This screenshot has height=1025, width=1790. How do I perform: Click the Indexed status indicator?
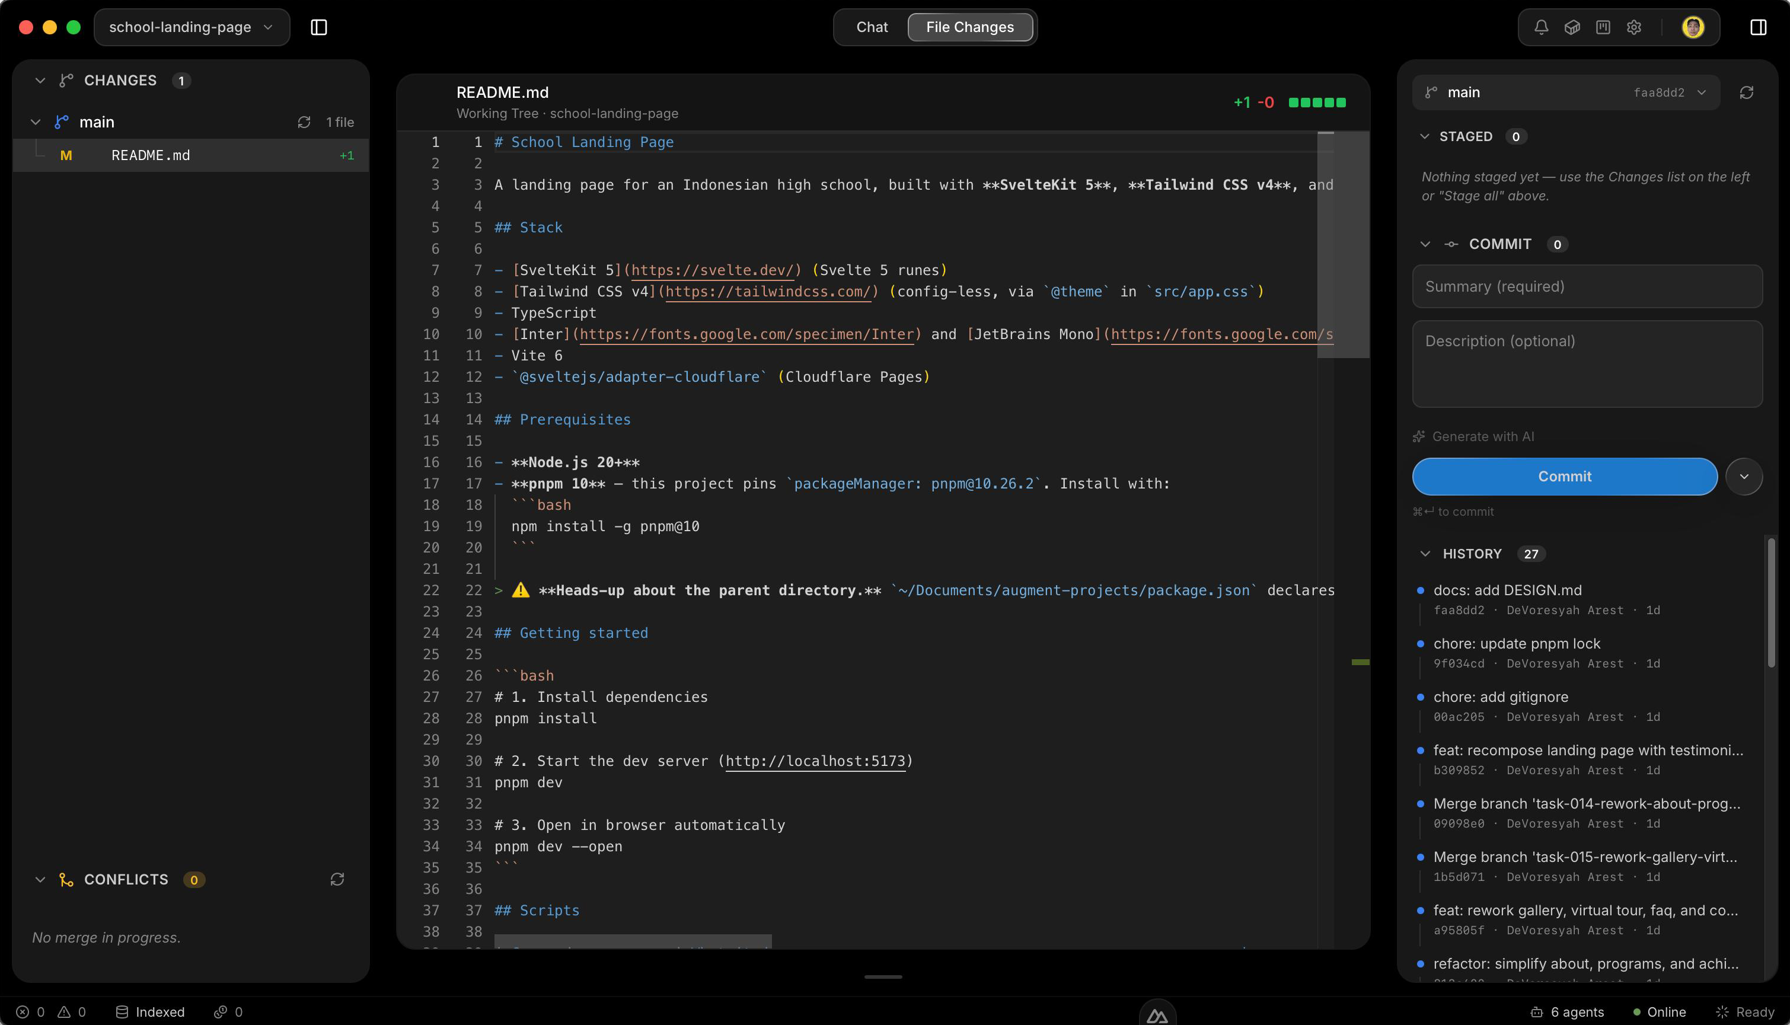(150, 1013)
